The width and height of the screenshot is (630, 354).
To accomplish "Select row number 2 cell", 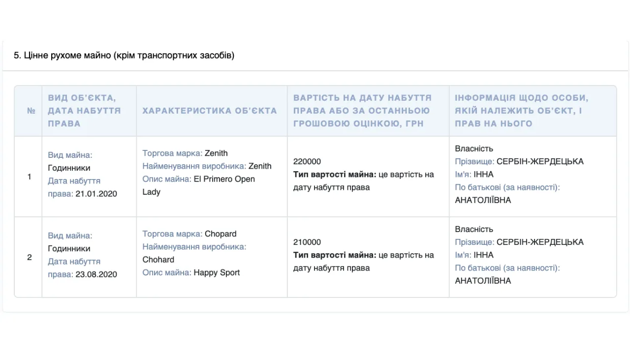I will coord(30,257).
